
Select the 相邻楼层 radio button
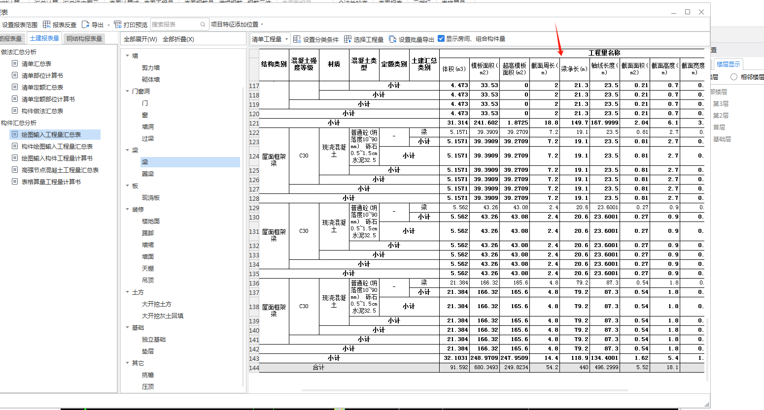(734, 77)
